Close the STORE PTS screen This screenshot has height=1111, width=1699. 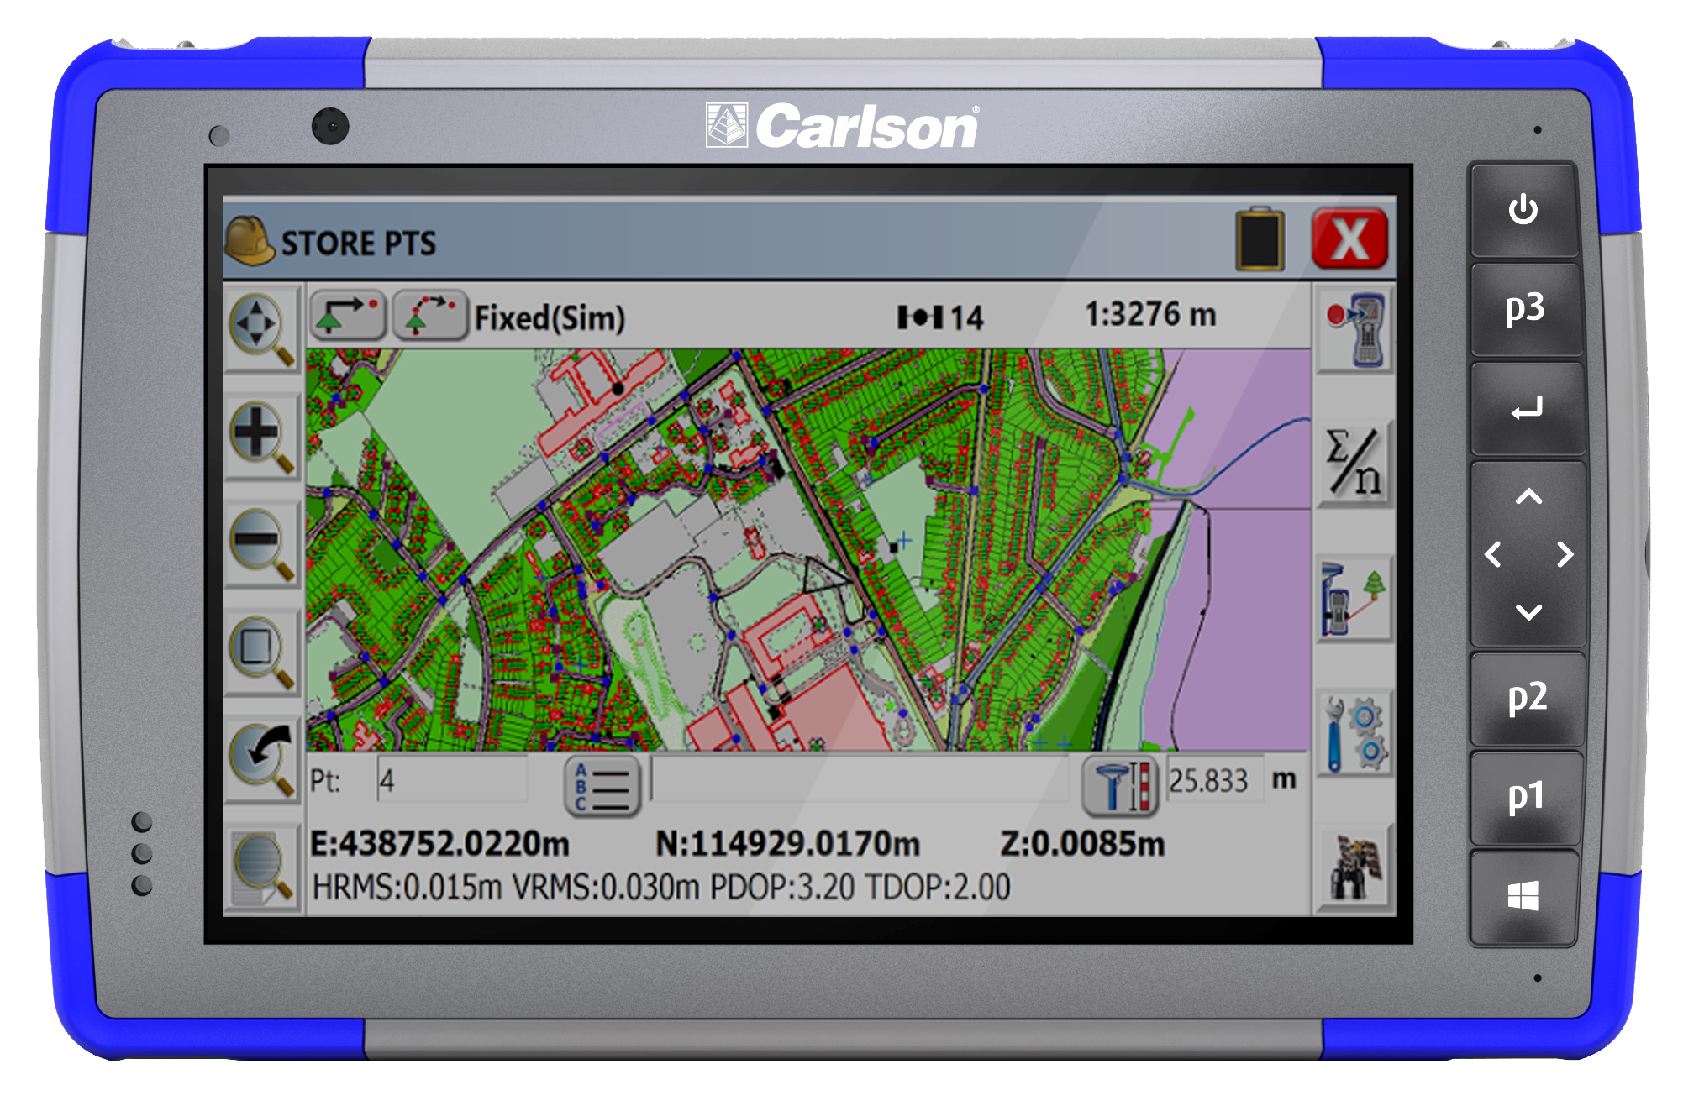click(1349, 239)
